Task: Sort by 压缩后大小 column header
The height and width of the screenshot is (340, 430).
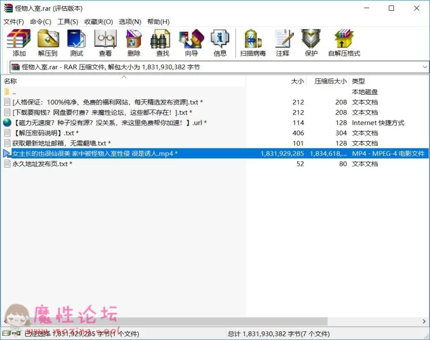Action: [328, 81]
